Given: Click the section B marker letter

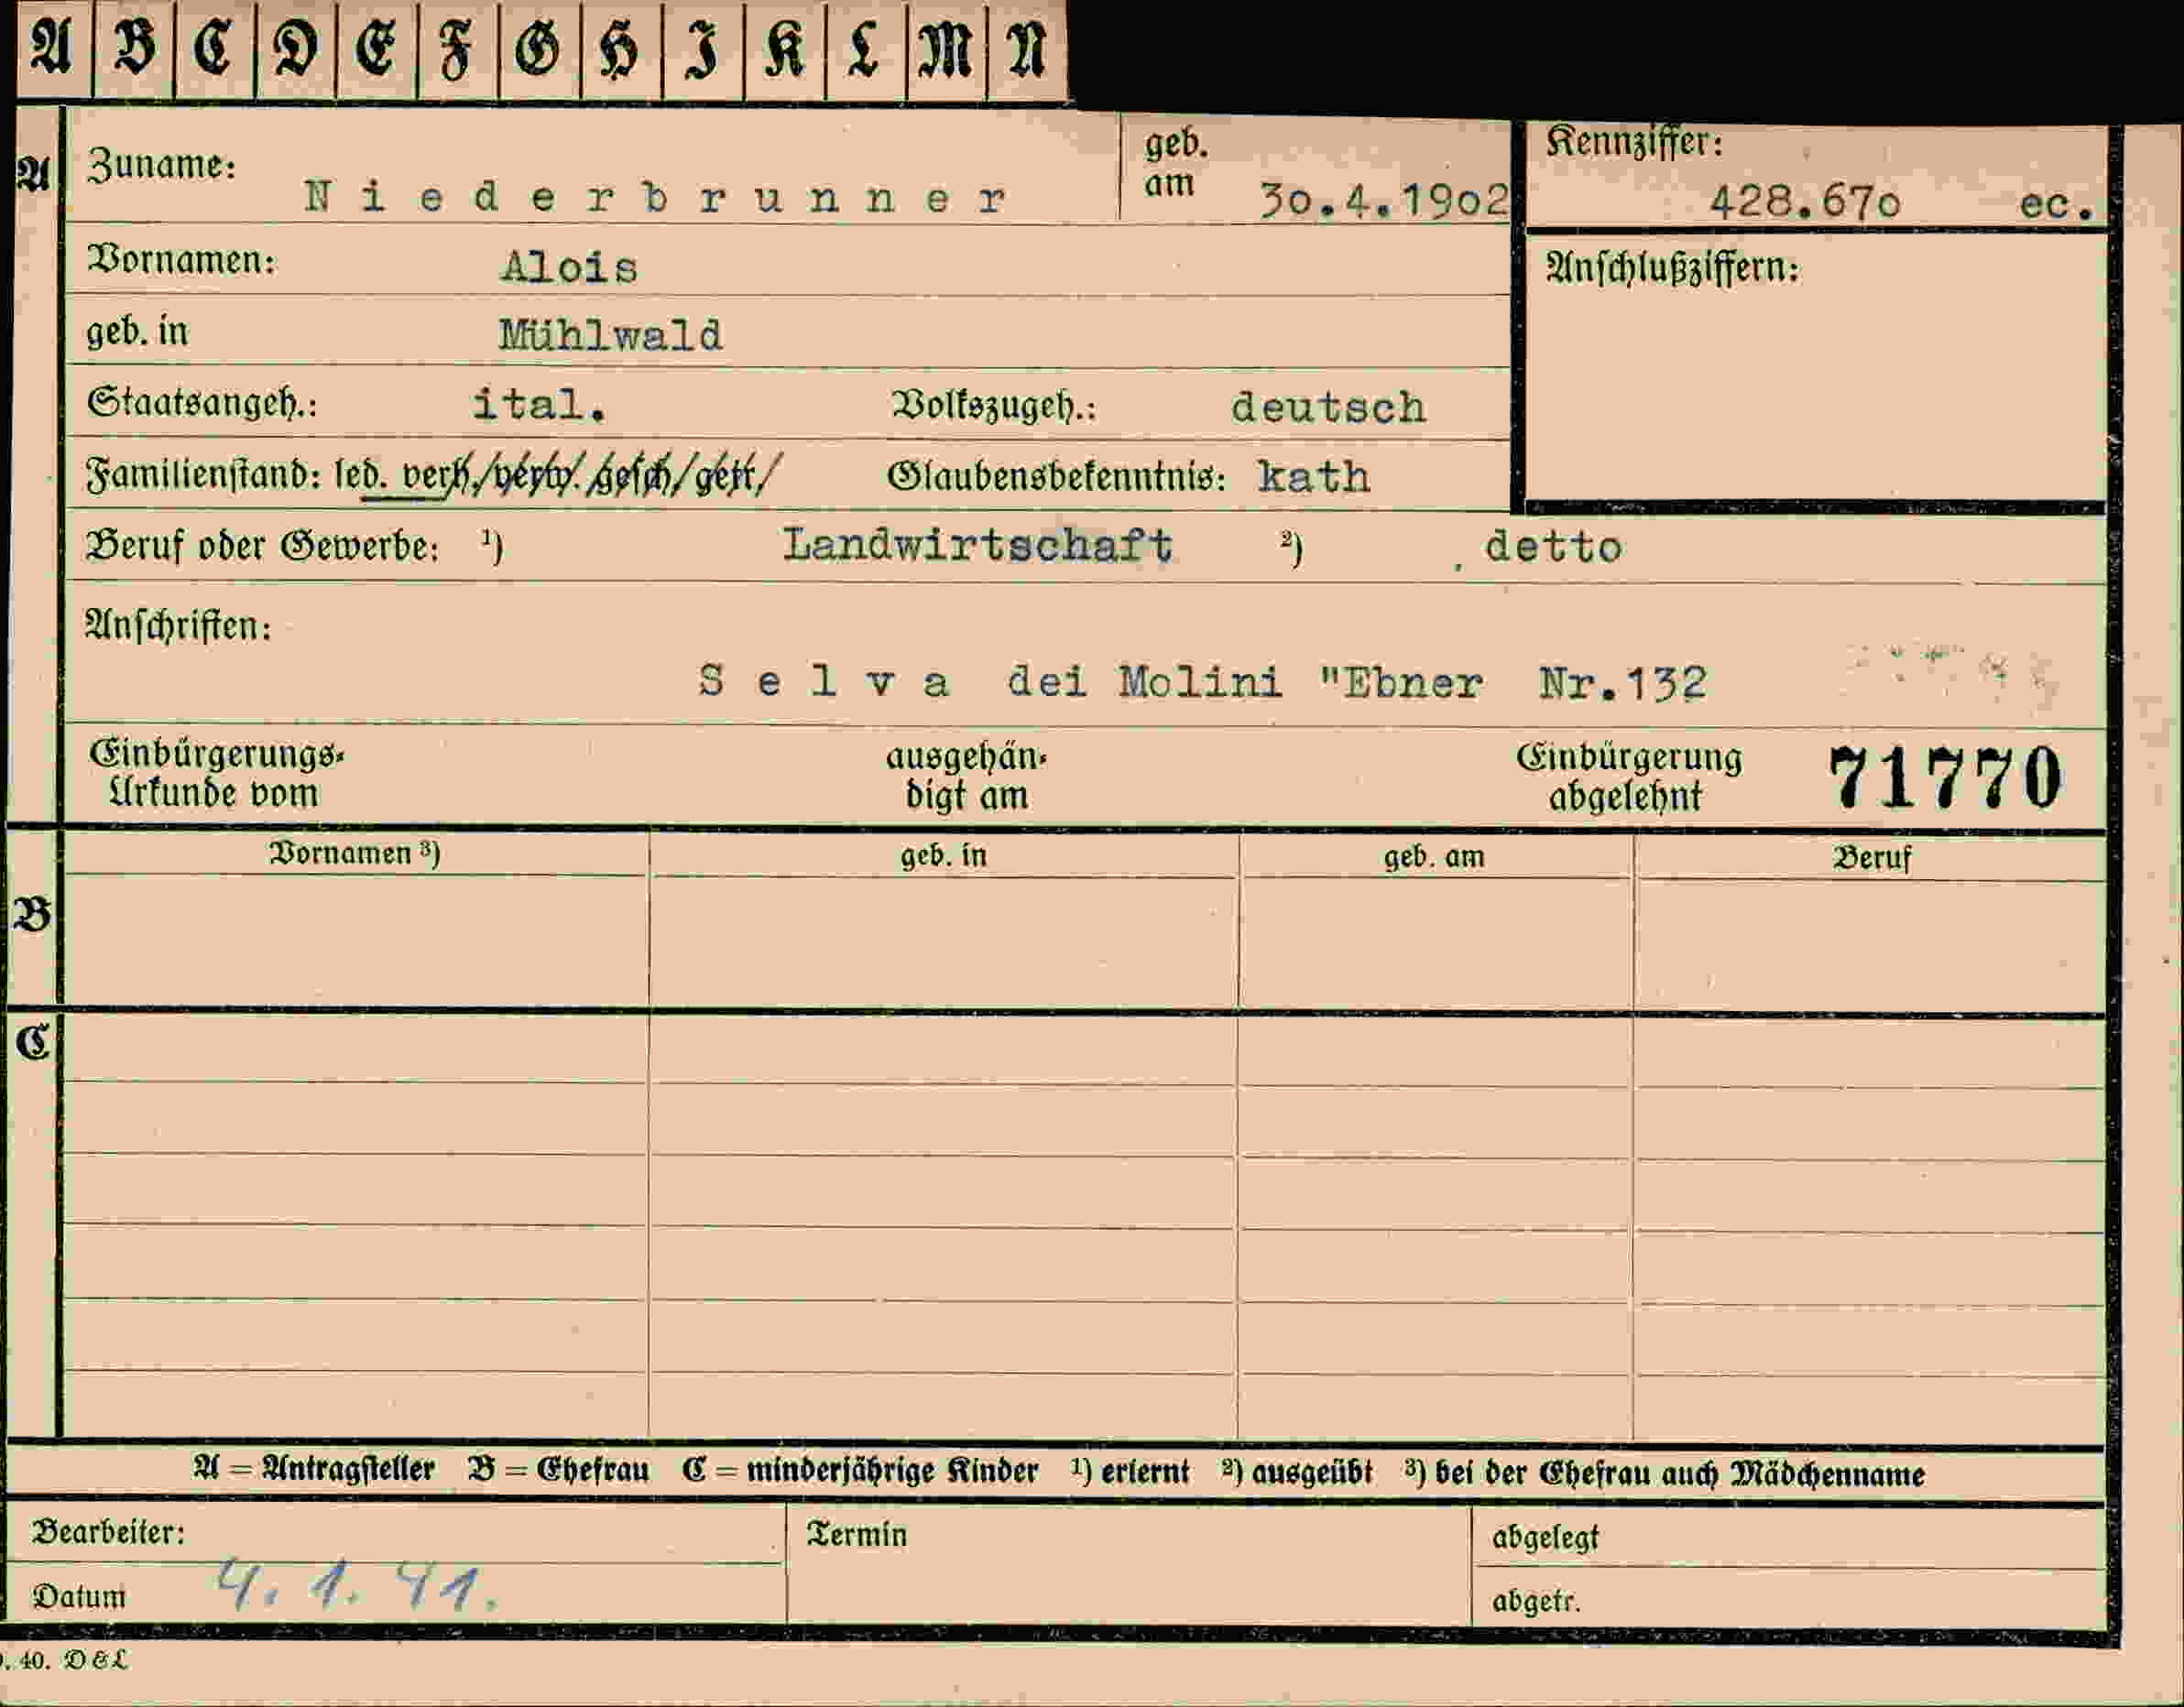Looking at the screenshot, I should tap(32, 915).
